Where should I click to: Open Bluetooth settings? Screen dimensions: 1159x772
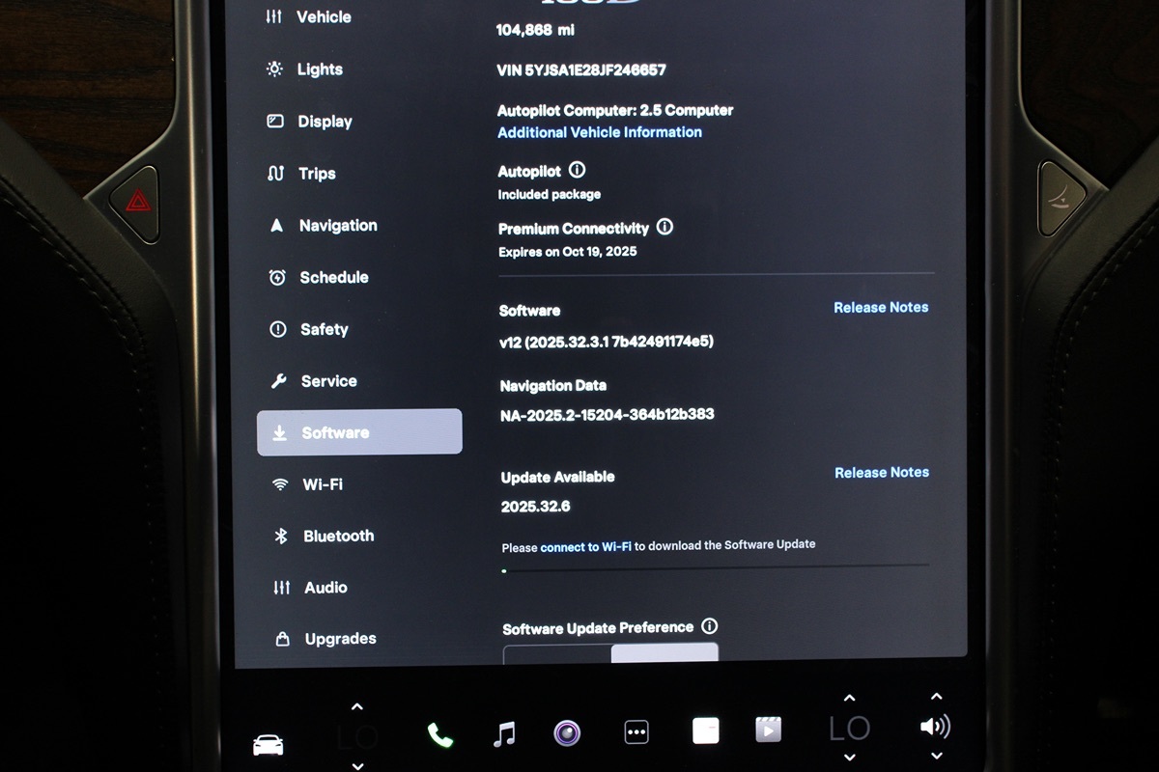(325, 536)
